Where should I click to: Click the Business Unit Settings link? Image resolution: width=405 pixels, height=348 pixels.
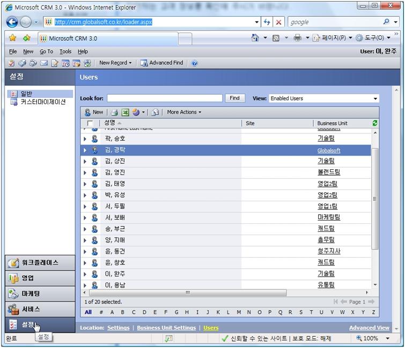[x=166, y=328]
